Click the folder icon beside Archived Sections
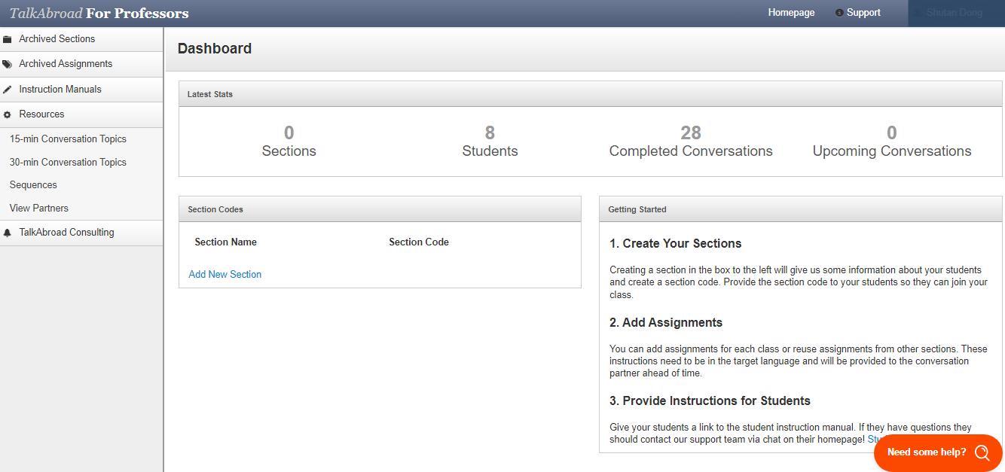Image resolution: width=1005 pixels, height=472 pixels. click(x=8, y=39)
